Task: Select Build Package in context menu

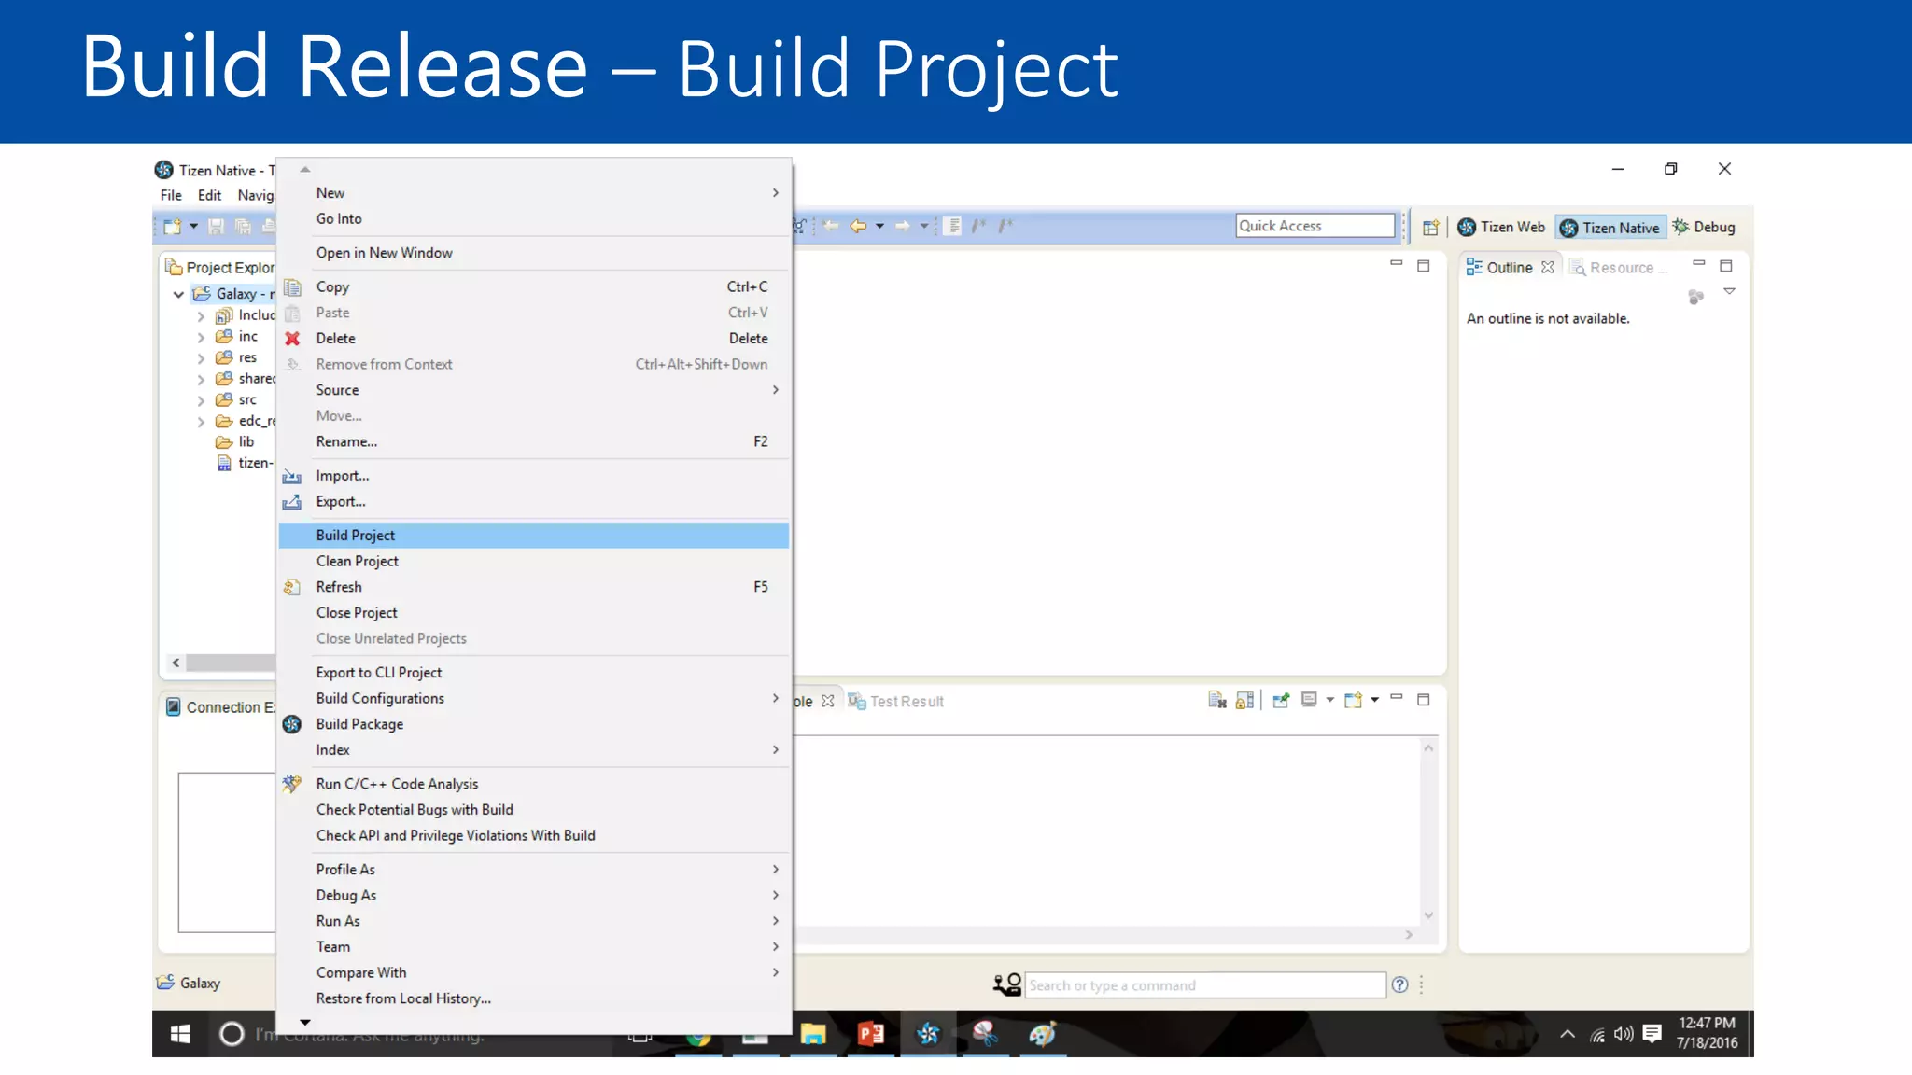Action: pos(533,724)
